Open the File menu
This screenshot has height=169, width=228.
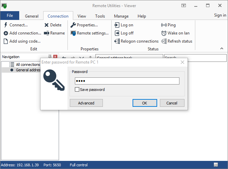coord(10,16)
